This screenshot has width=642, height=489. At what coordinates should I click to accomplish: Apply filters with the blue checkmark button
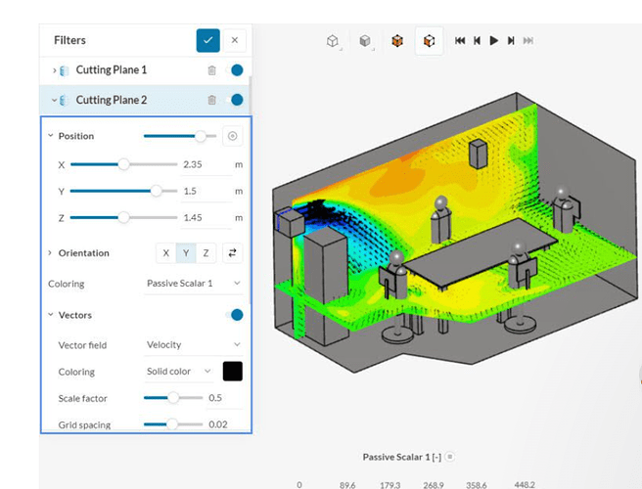coord(208,40)
